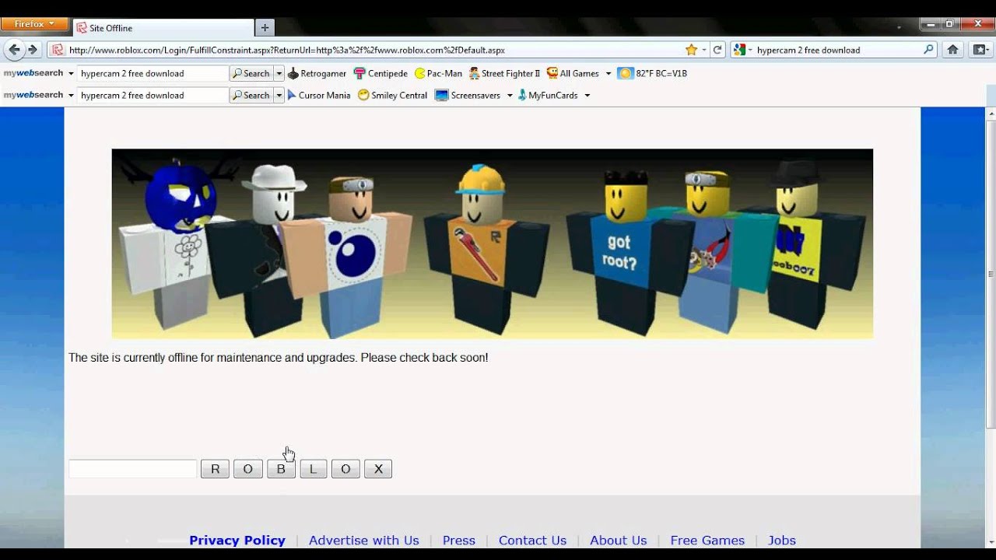Expand the MyFunCards dropdown arrow
996x560 pixels.
(x=587, y=96)
